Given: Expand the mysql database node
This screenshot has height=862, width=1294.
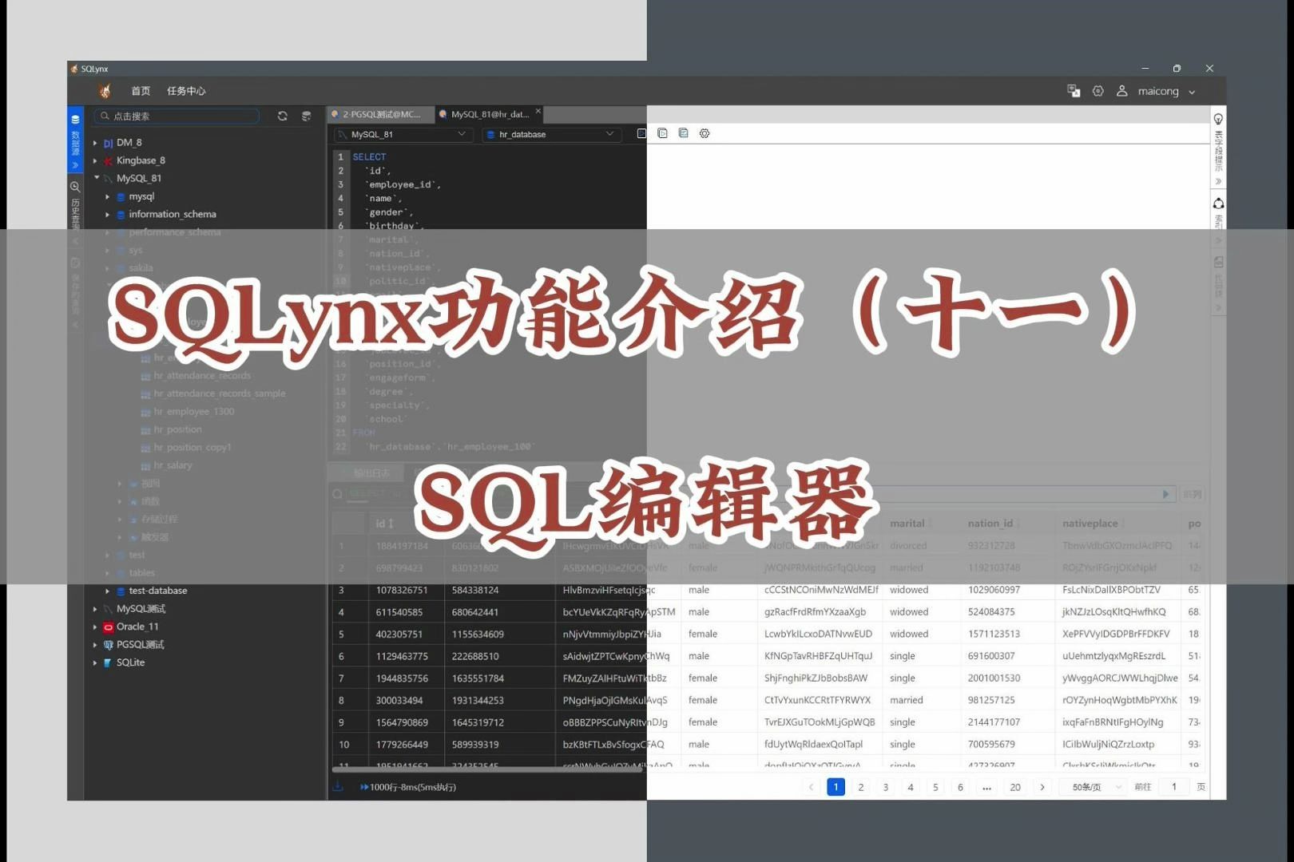Looking at the screenshot, I should pos(108,196).
